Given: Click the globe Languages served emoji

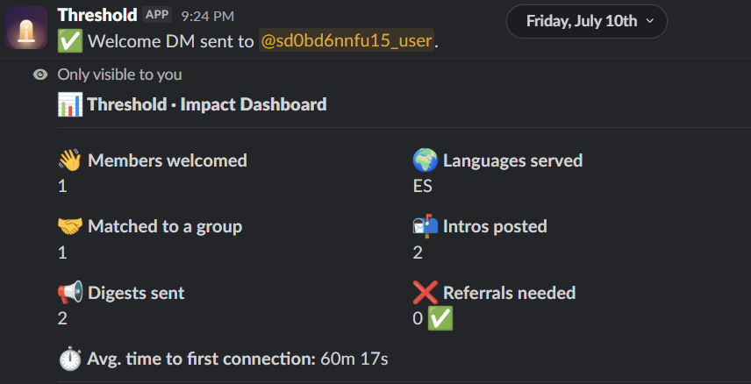Looking at the screenshot, I should pyautogui.click(x=426, y=160).
